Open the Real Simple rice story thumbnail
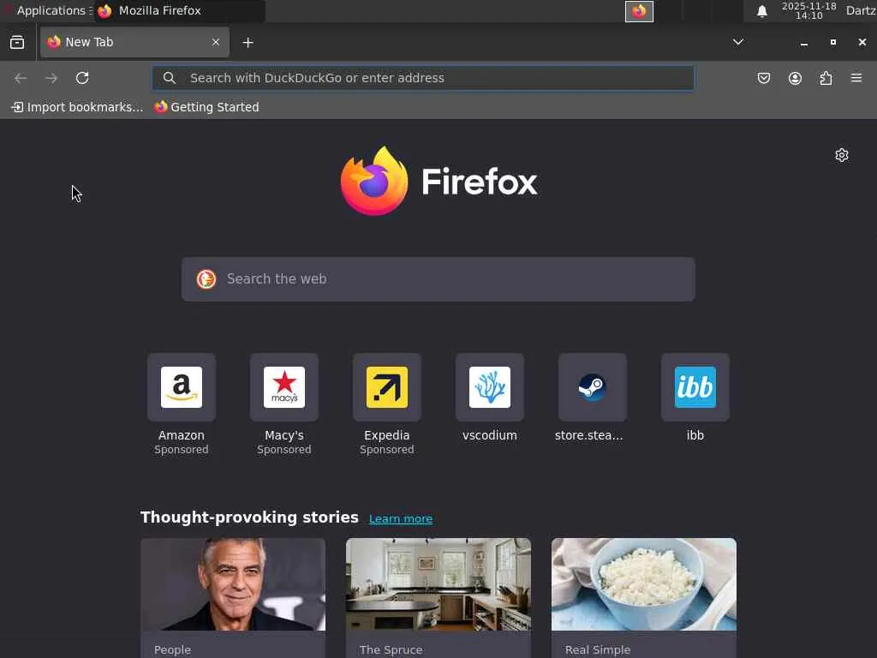Viewport: 877px width, 658px height. [x=644, y=584]
